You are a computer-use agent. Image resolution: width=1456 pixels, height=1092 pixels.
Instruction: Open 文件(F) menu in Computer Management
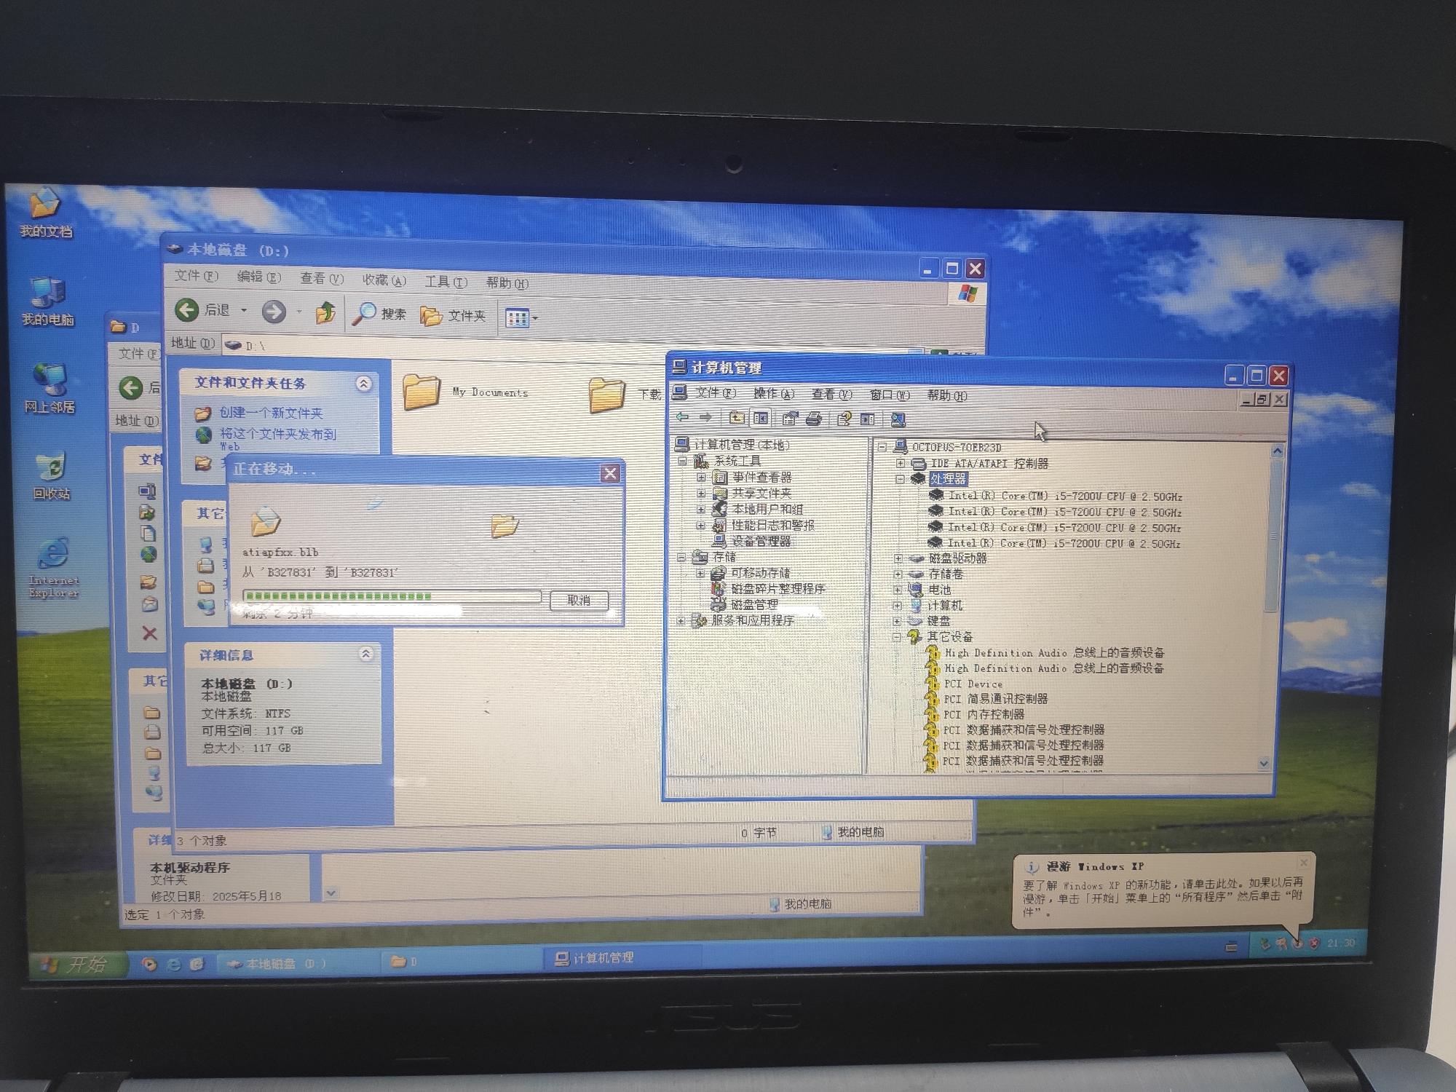click(x=715, y=393)
